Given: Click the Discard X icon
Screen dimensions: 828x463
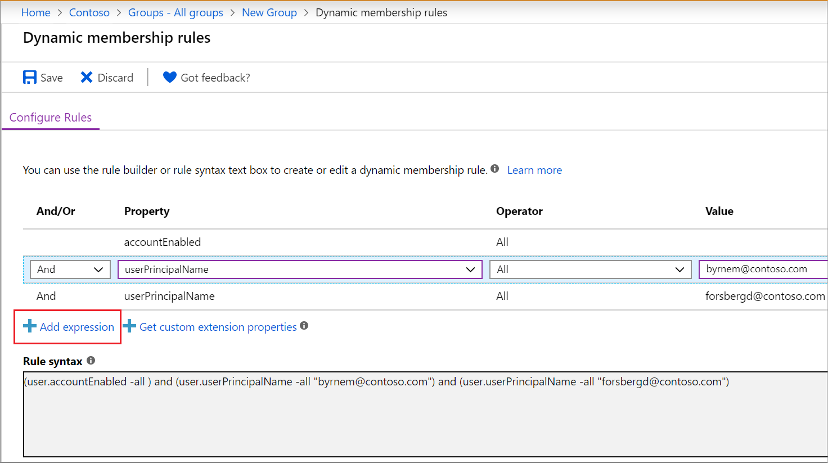Looking at the screenshot, I should pos(87,77).
